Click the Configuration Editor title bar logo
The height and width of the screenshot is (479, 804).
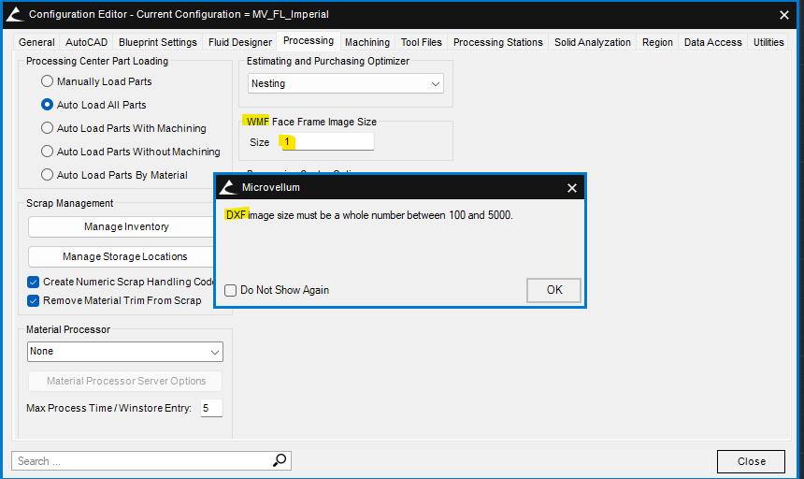tap(13, 14)
